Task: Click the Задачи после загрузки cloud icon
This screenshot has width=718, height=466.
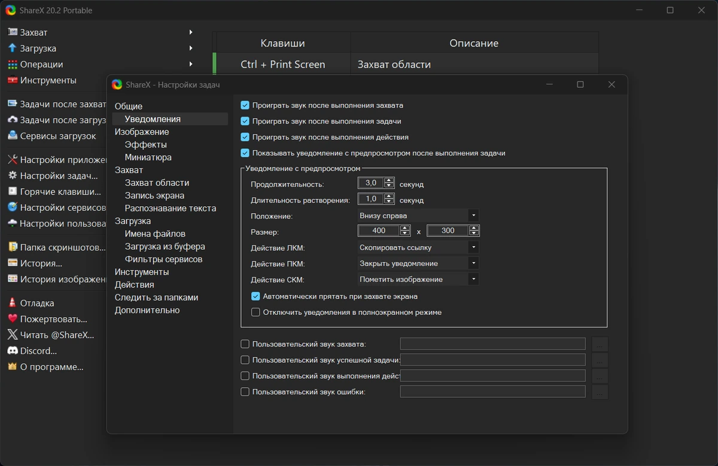Action: point(12,120)
